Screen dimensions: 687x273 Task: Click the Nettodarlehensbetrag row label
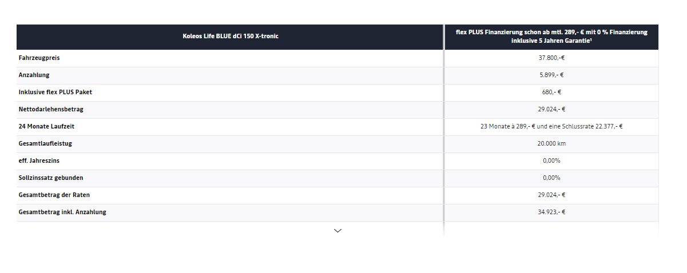coord(51,109)
